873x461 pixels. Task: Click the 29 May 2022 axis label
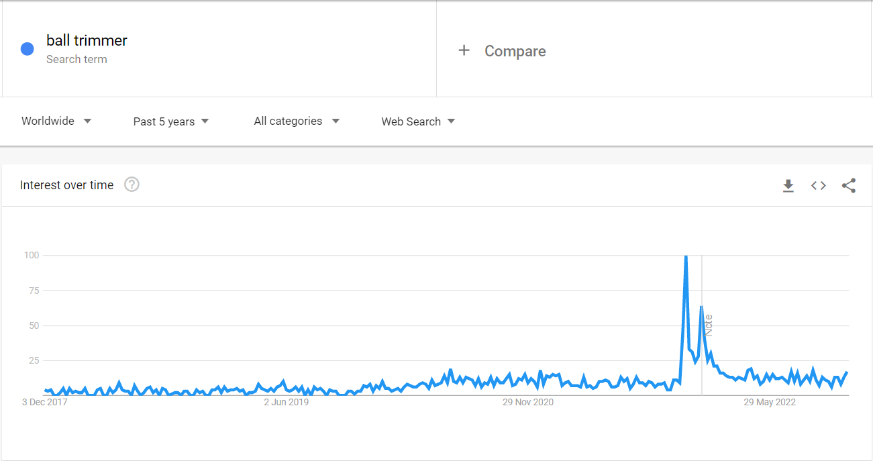click(x=770, y=403)
